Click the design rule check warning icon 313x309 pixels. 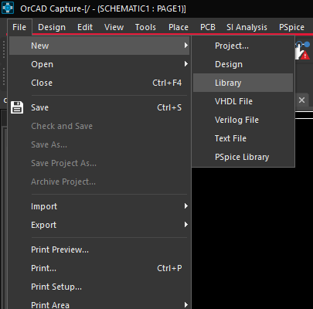pyautogui.click(x=302, y=51)
